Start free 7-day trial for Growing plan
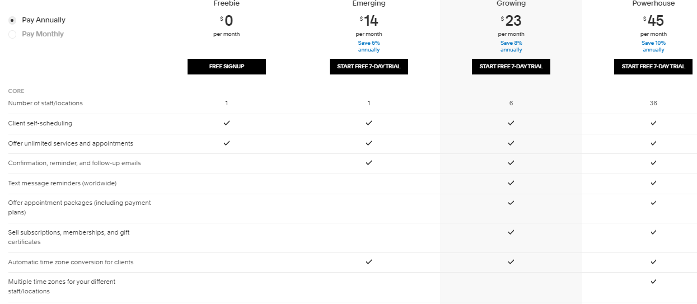The width and height of the screenshot is (697, 304). coord(511,67)
